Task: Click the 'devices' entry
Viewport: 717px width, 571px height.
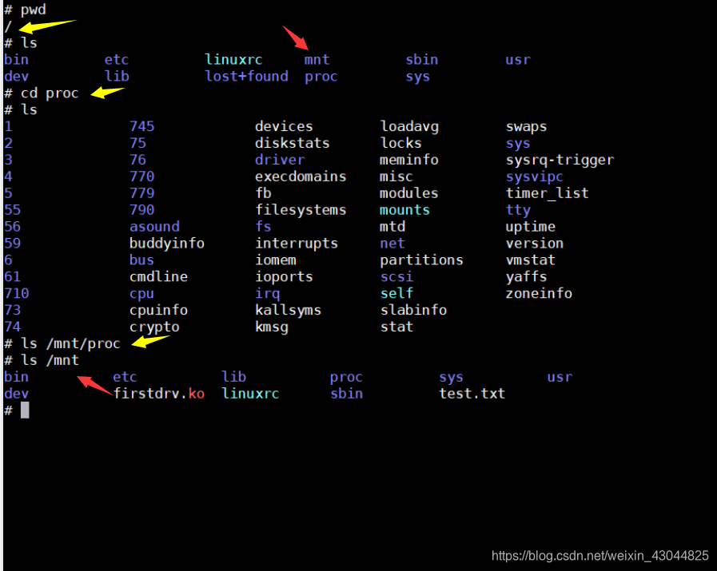Action: 284,126
